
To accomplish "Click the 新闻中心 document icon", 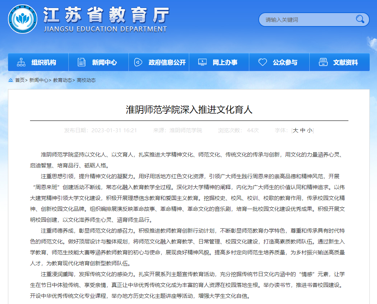I will click(81, 62).
